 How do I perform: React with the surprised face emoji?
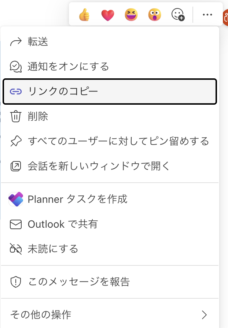click(155, 15)
